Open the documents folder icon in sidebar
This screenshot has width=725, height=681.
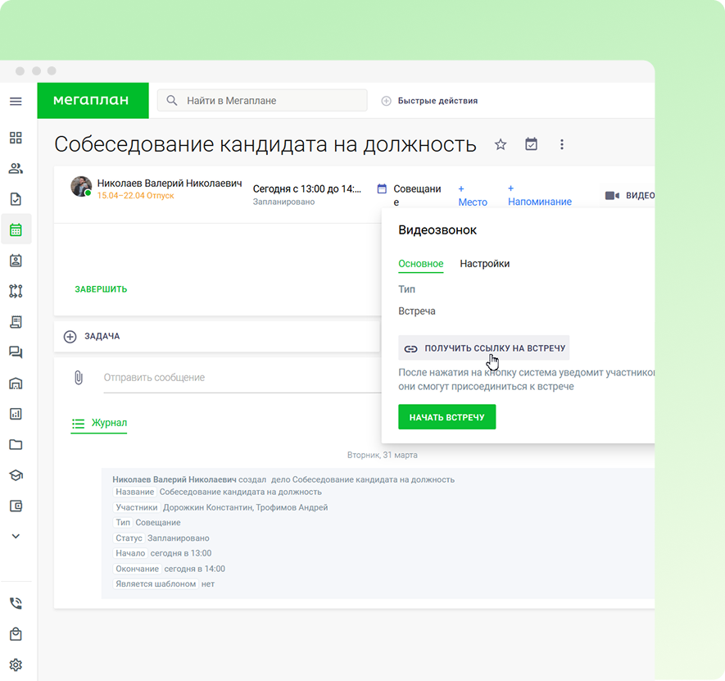(x=16, y=445)
